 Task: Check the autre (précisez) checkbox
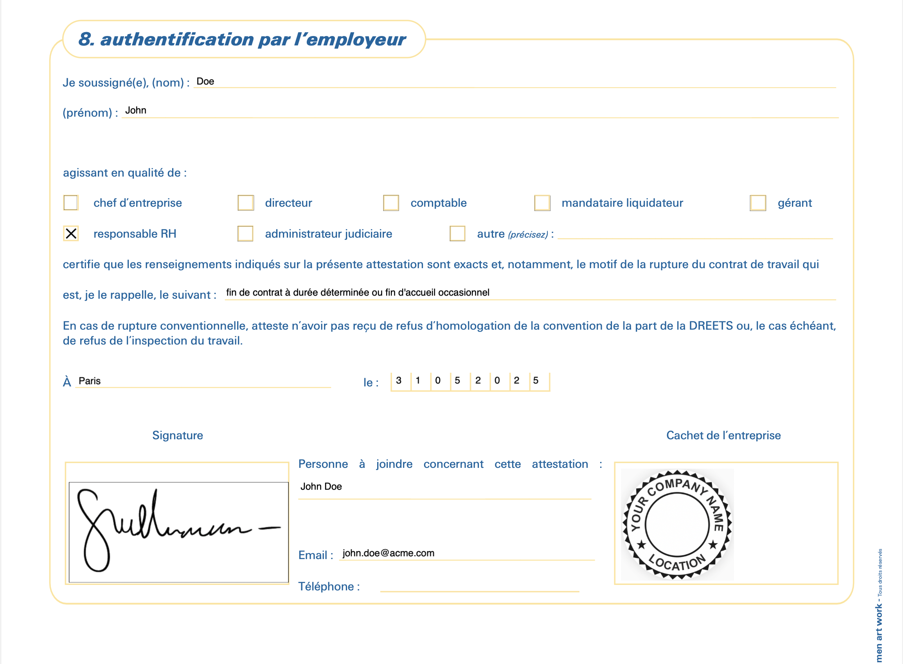click(x=457, y=233)
